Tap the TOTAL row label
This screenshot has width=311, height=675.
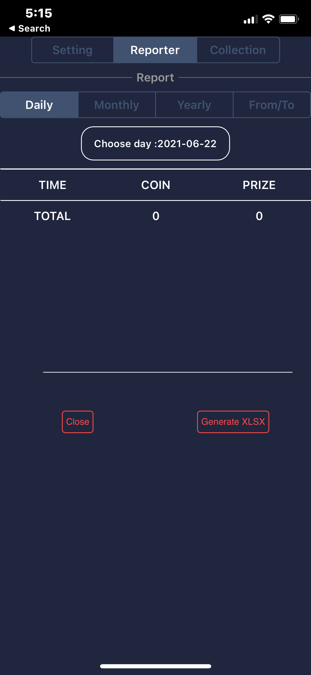coord(53,216)
